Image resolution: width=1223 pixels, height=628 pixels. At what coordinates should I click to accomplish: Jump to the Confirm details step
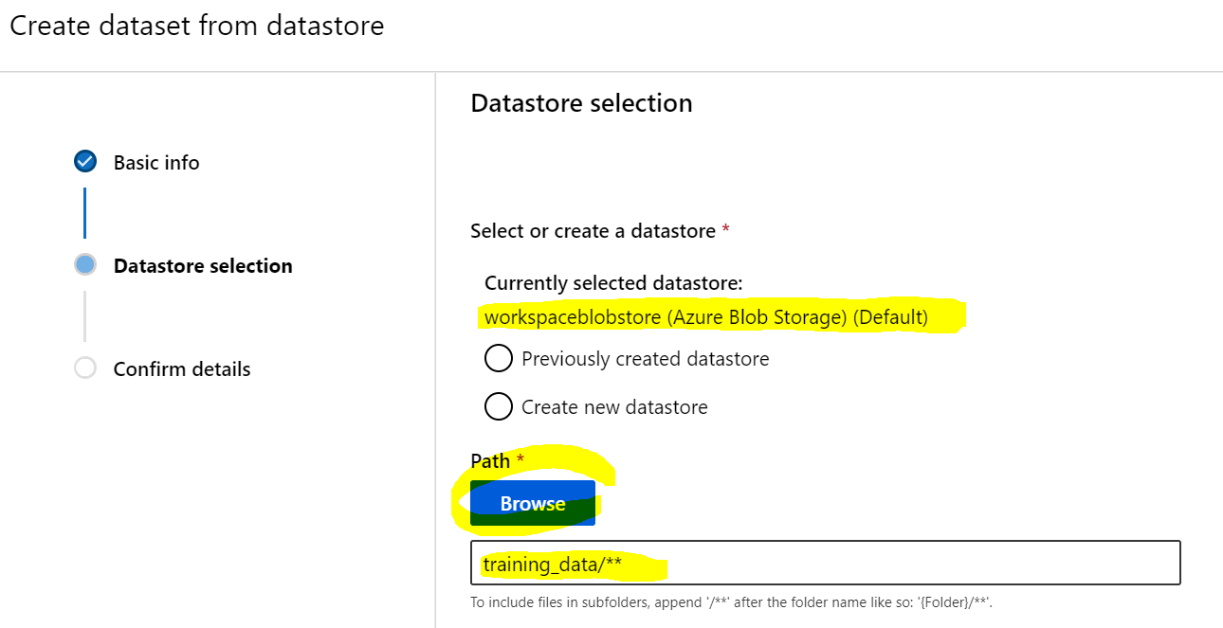(x=182, y=369)
